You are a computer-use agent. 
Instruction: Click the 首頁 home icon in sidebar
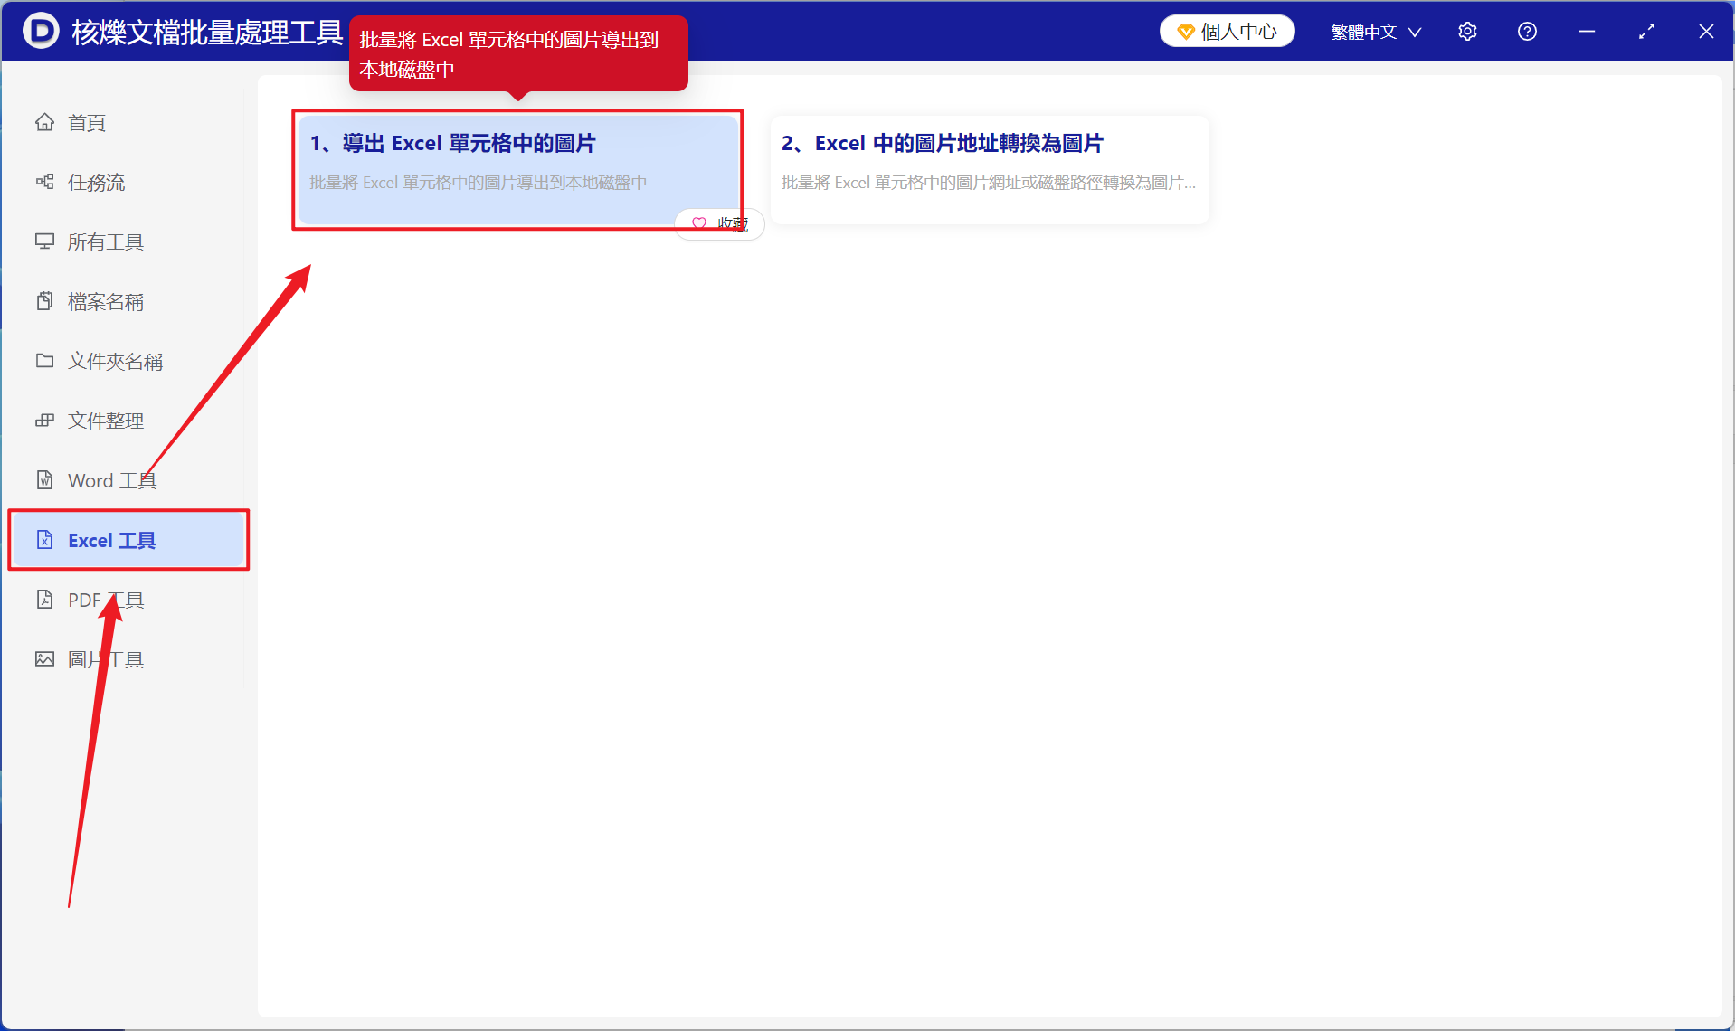[x=44, y=122]
